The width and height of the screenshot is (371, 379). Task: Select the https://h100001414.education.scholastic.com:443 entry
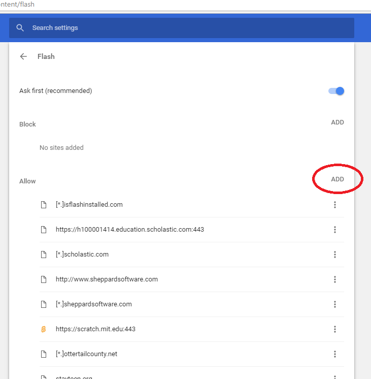(192, 230)
